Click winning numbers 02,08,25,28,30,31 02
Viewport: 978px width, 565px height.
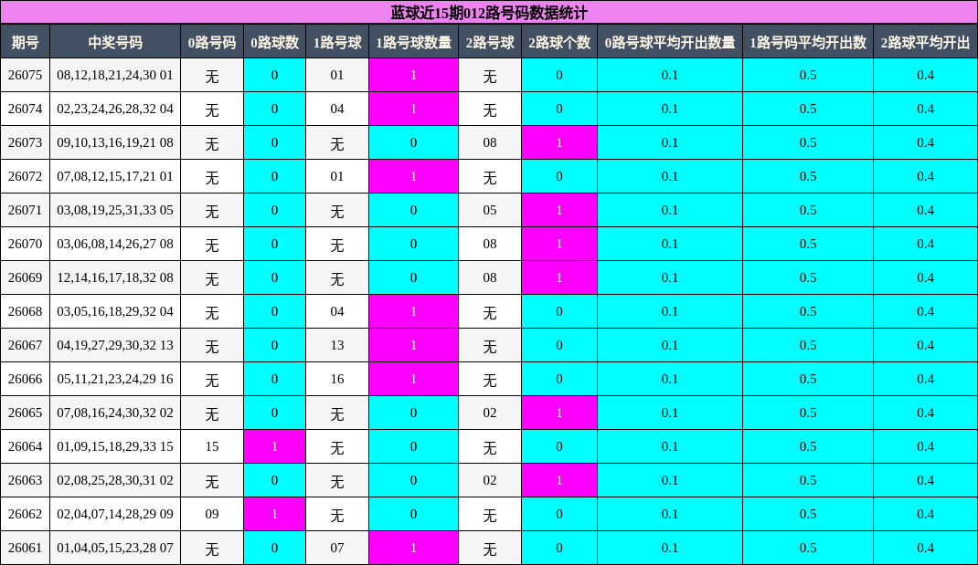click(x=115, y=480)
